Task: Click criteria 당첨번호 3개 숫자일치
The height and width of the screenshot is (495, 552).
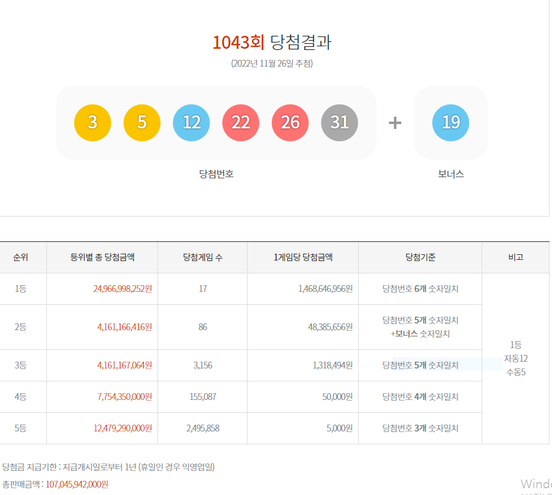Action: [420, 428]
